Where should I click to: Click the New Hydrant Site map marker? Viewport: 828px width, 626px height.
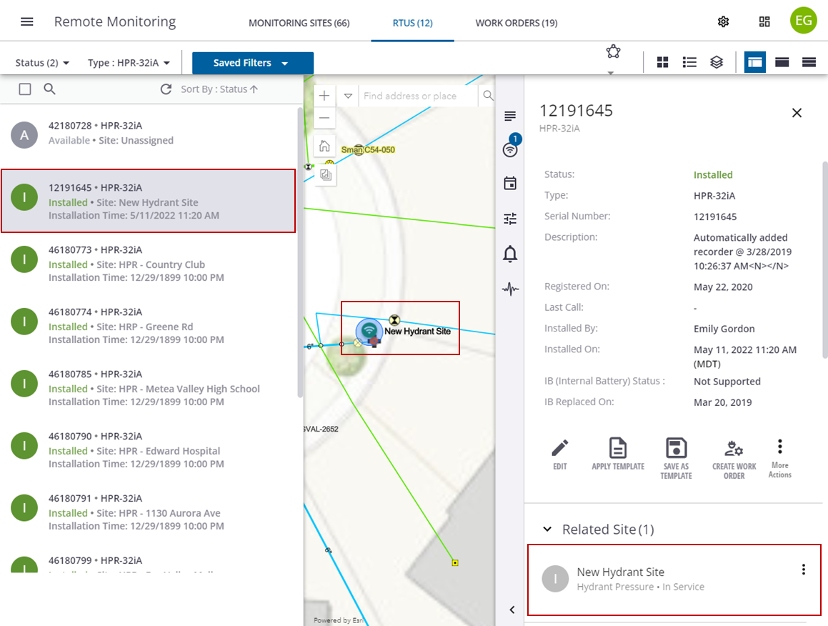tap(369, 332)
